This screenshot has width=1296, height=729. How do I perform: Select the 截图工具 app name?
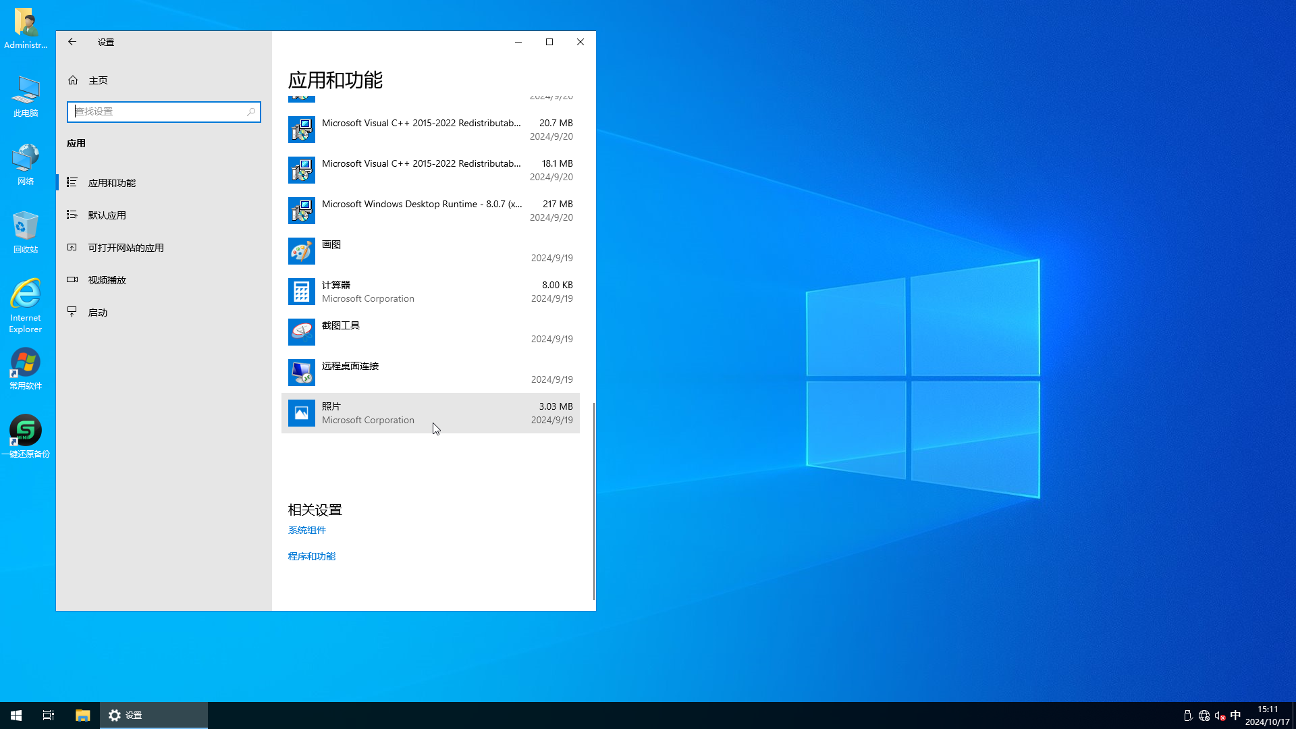click(341, 325)
